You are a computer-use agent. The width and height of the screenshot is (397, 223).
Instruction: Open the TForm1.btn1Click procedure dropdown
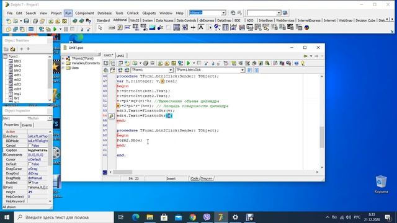point(243,70)
